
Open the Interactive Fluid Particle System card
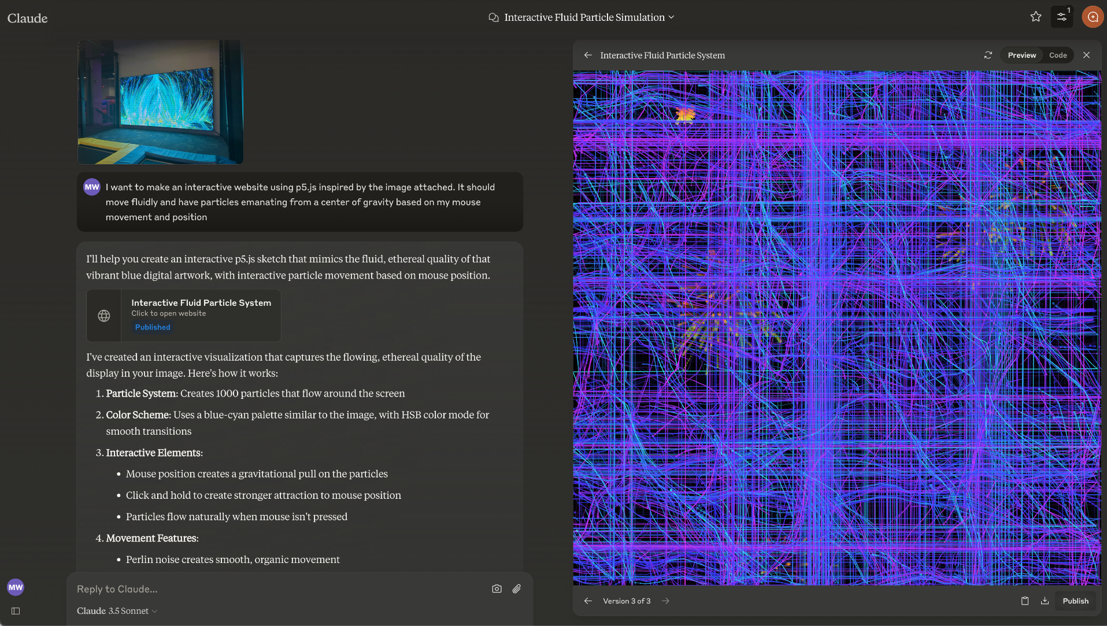pyautogui.click(x=184, y=315)
